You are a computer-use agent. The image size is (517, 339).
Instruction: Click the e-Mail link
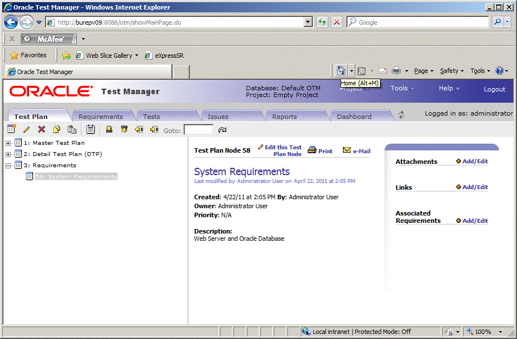pos(357,151)
